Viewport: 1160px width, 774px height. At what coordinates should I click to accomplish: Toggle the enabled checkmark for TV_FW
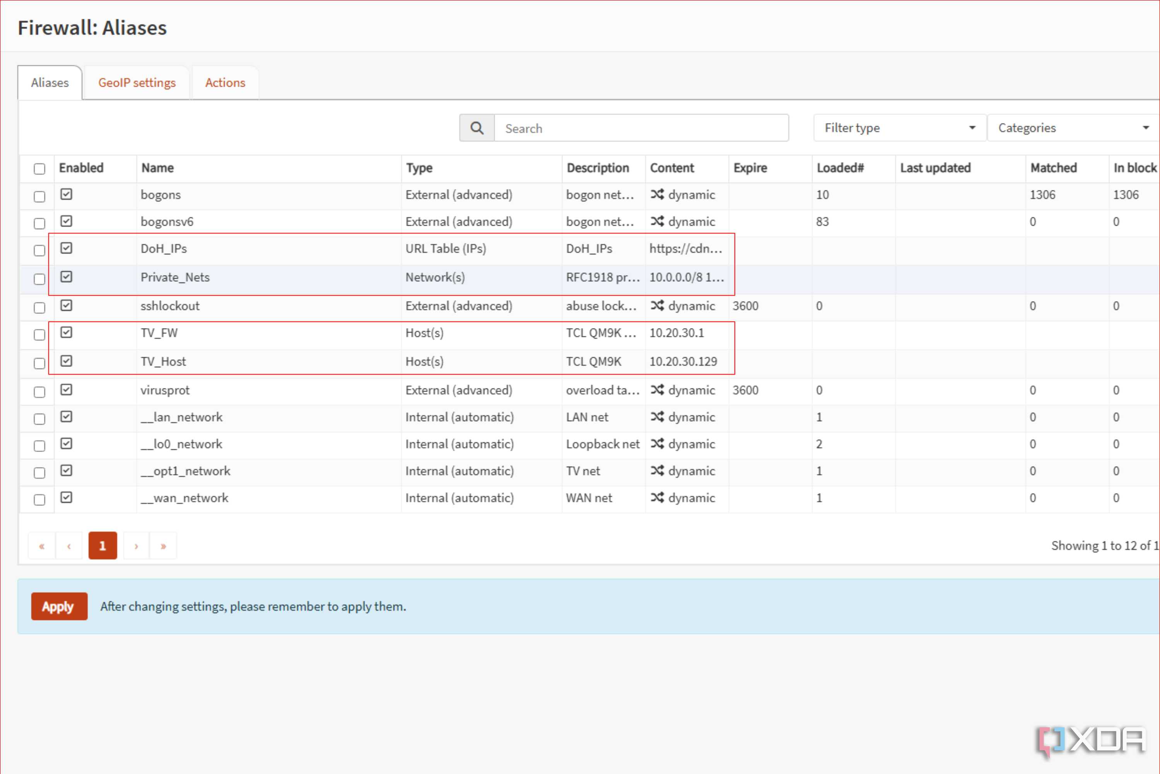pyautogui.click(x=66, y=332)
